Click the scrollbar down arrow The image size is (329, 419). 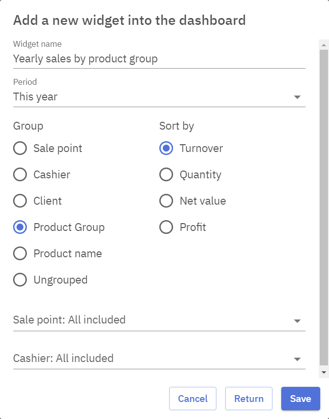[323, 373]
